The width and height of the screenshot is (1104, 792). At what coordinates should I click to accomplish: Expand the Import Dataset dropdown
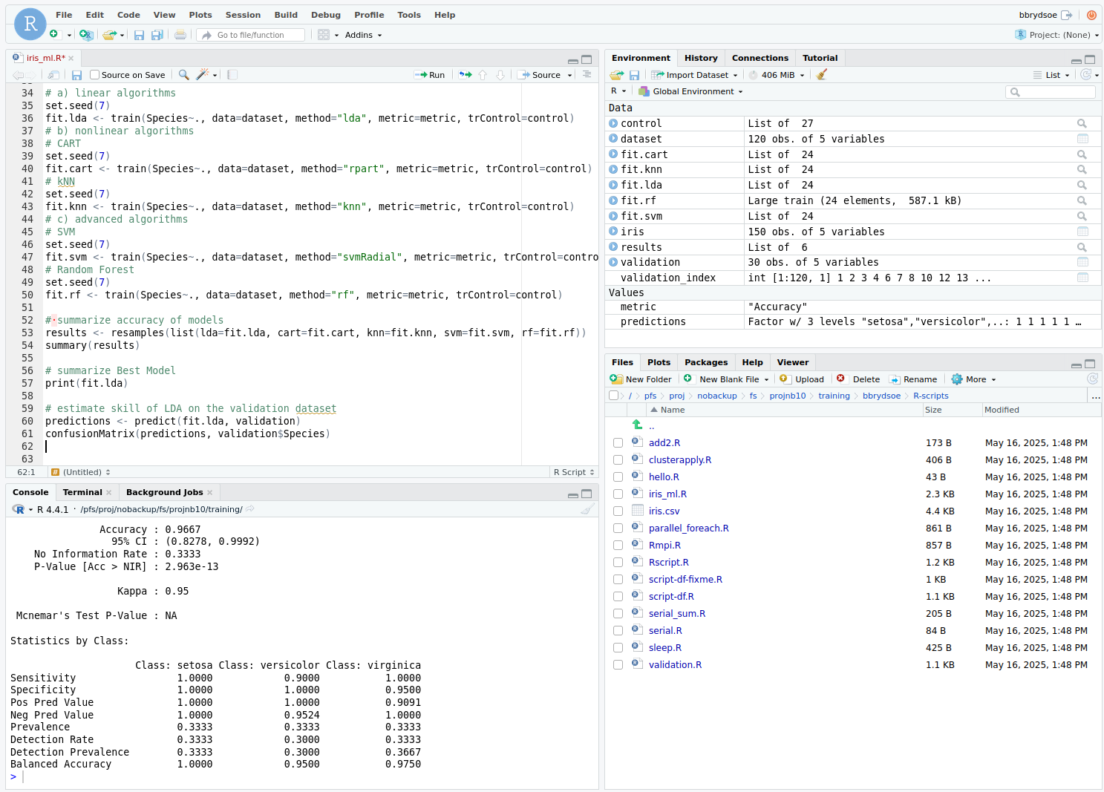click(694, 75)
